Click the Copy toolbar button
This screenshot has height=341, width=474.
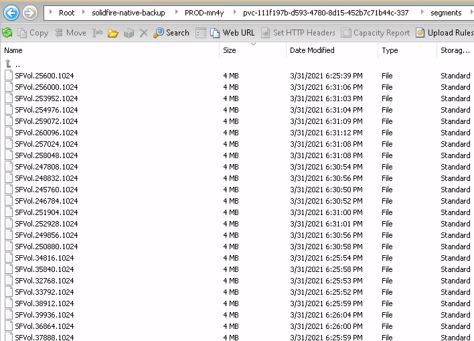[33, 33]
